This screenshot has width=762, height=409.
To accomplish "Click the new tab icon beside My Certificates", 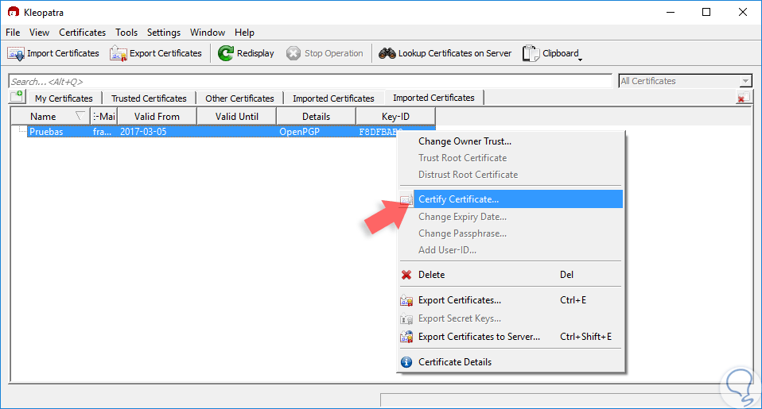I will click(x=17, y=96).
